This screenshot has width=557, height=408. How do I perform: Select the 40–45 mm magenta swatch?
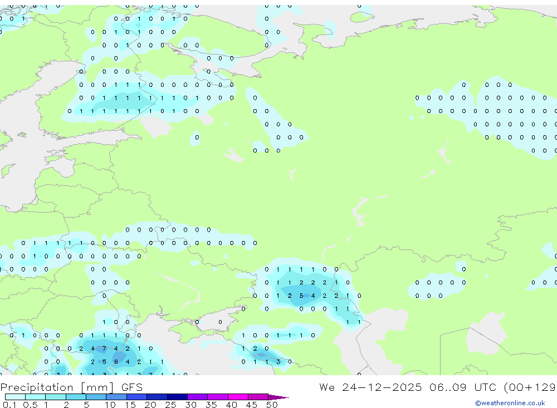pos(238,397)
